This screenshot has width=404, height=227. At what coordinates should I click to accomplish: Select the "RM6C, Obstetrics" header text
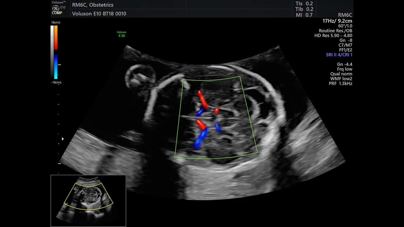[x=93, y=5]
